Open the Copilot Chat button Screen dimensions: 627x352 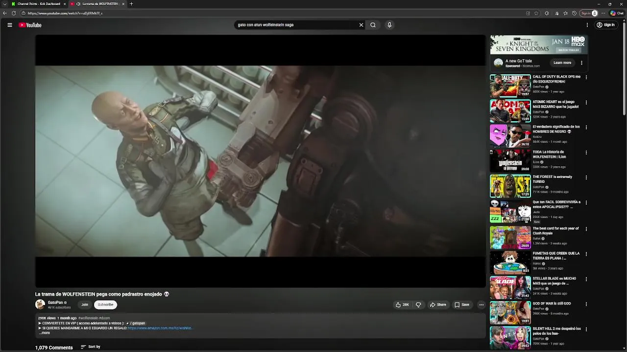(x=617, y=13)
